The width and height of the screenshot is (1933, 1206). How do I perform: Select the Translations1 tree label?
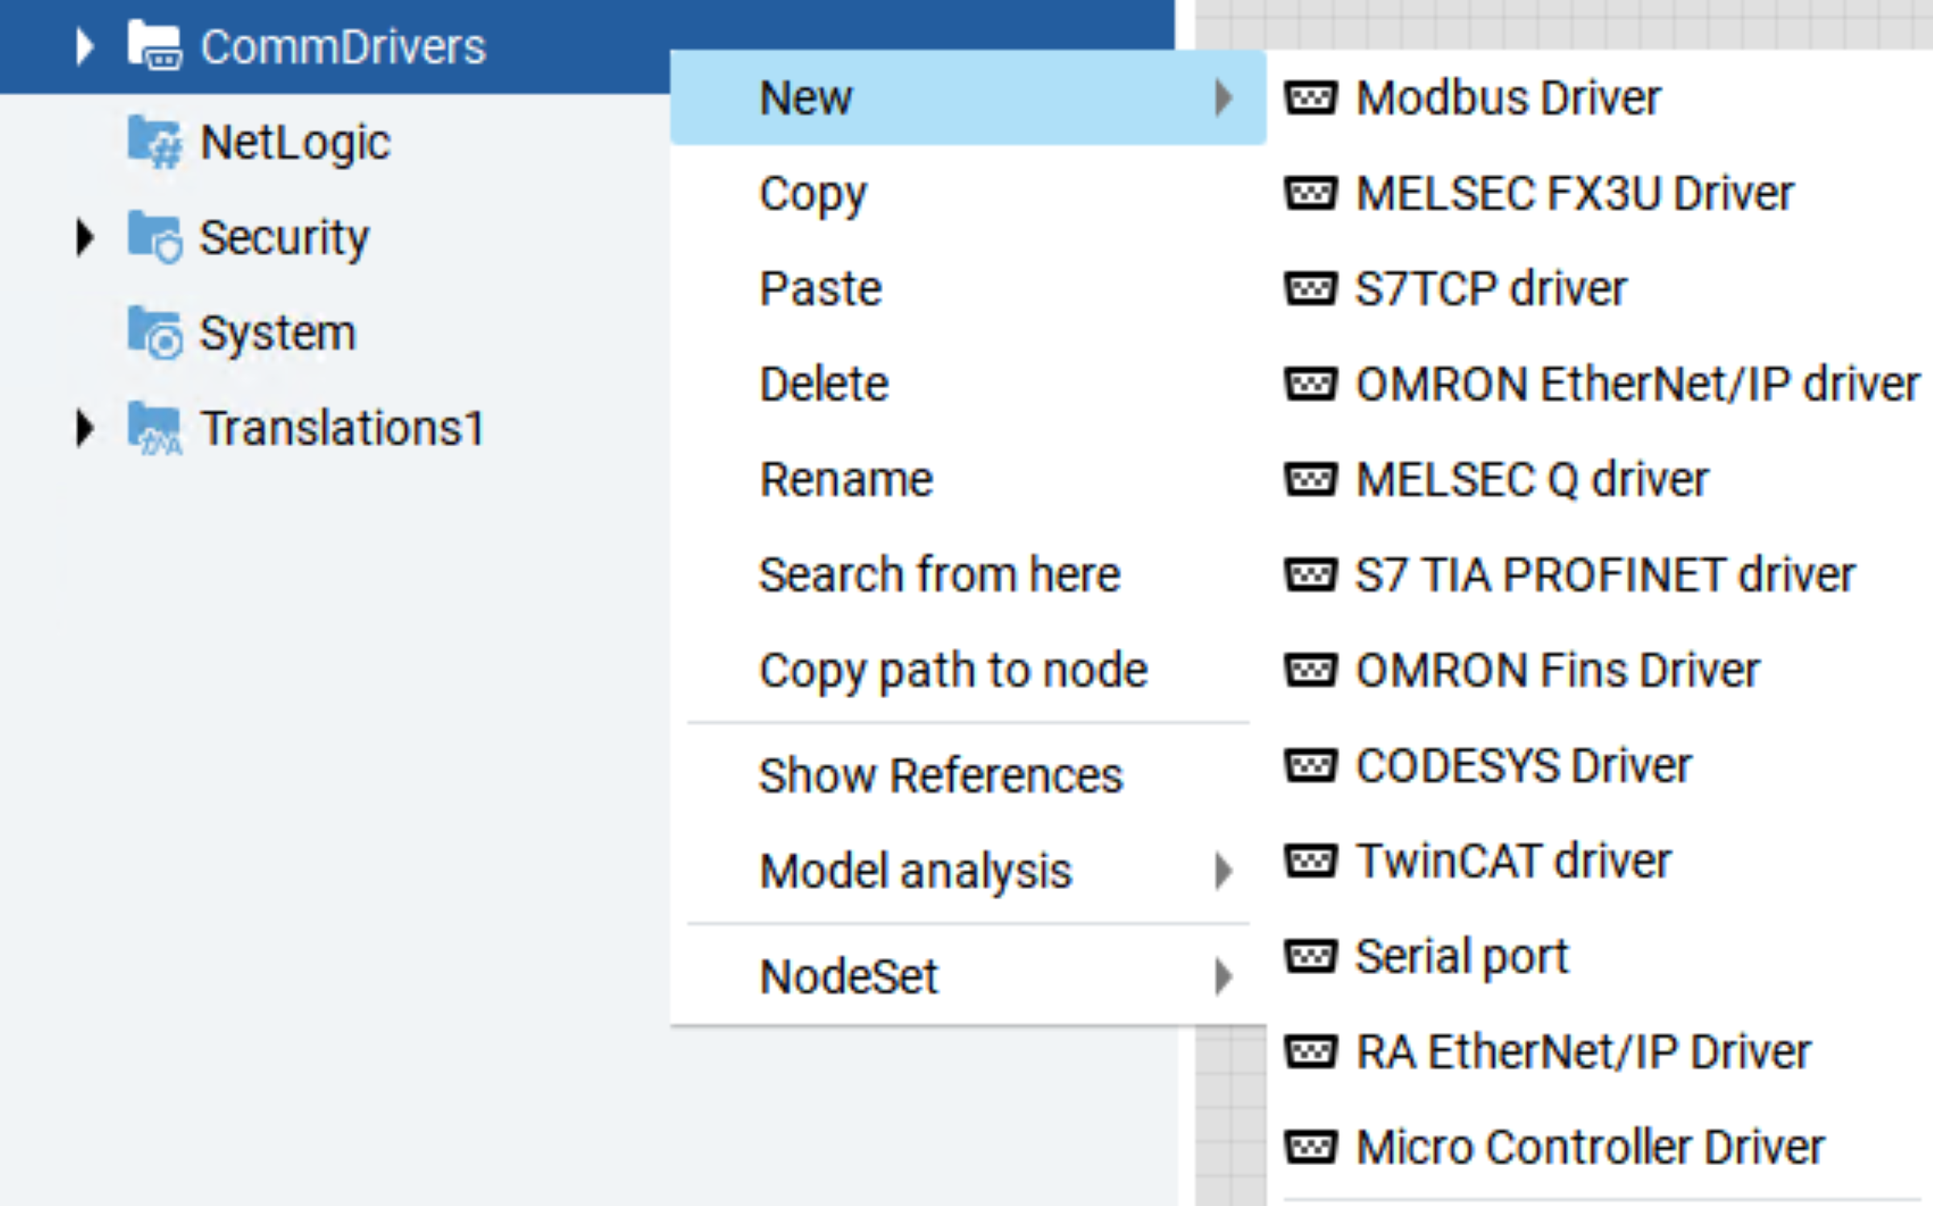click(x=342, y=427)
